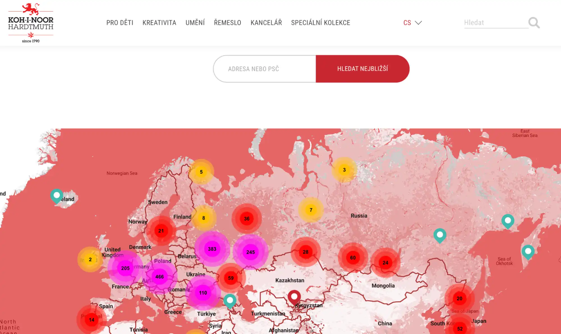
Task: Select the teal pin near Türkiye
Action: pos(230,301)
